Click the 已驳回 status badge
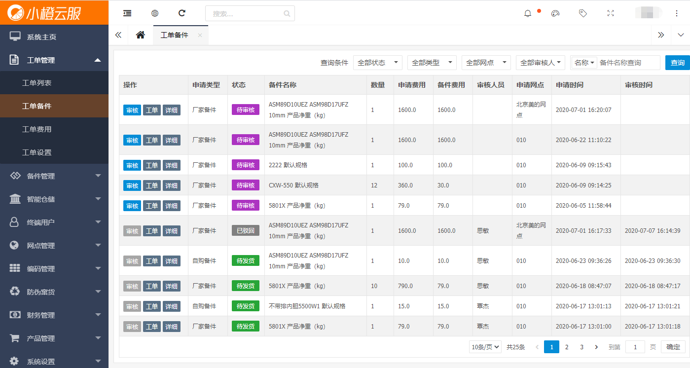Viewport: 690px width, 368px height. 246,230
